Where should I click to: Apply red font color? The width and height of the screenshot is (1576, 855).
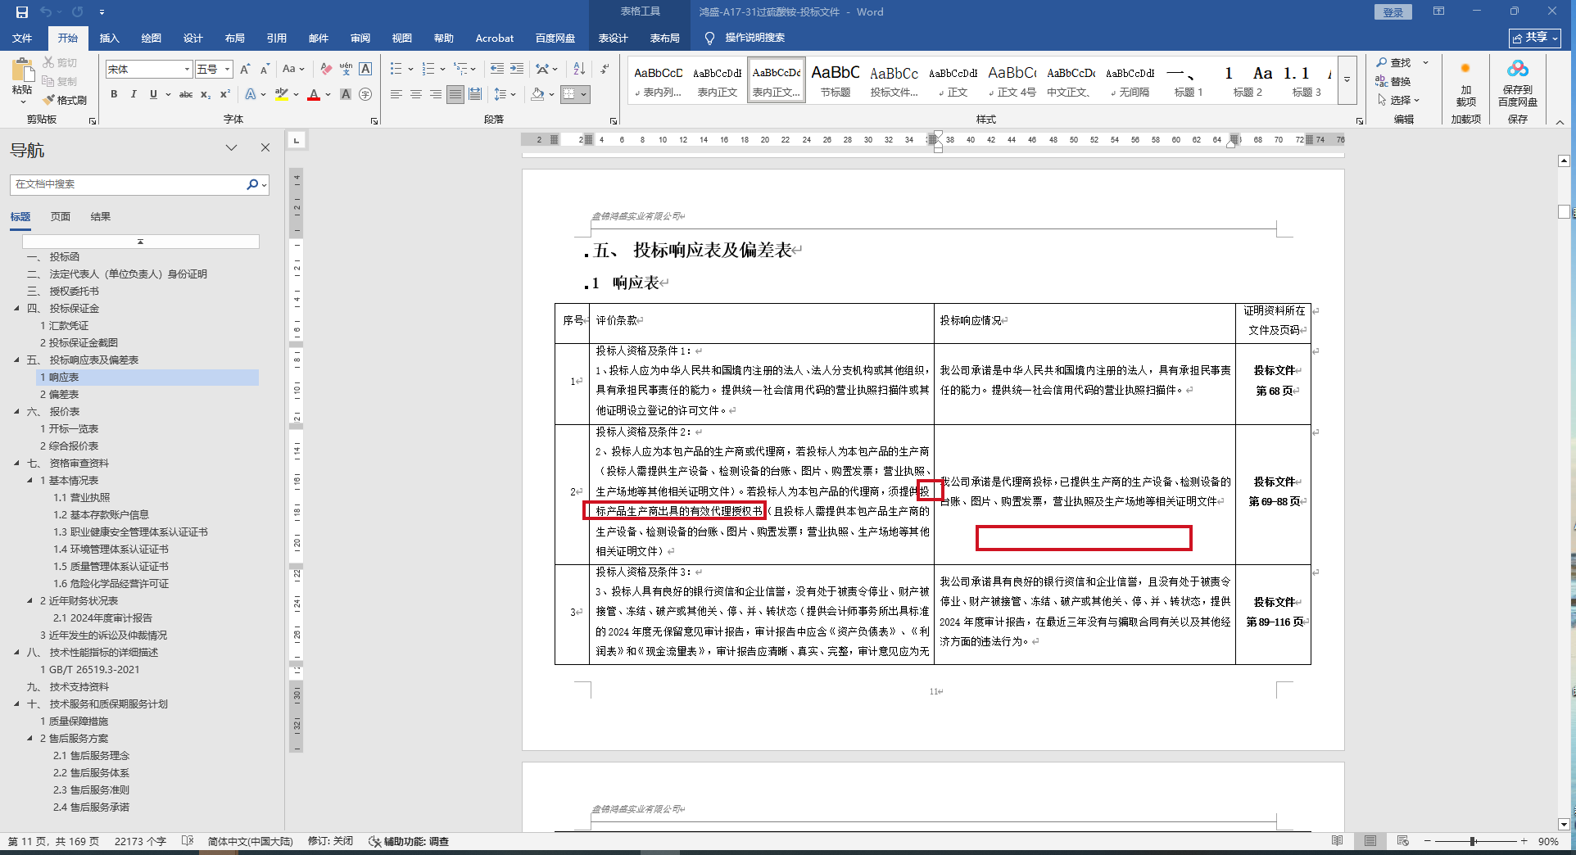tap(314, 94)
